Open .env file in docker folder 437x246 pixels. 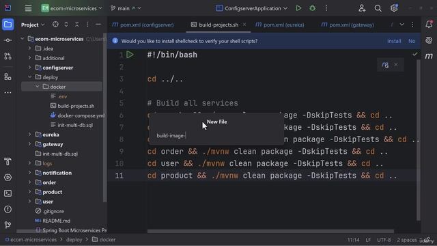(x=62, y=96)
